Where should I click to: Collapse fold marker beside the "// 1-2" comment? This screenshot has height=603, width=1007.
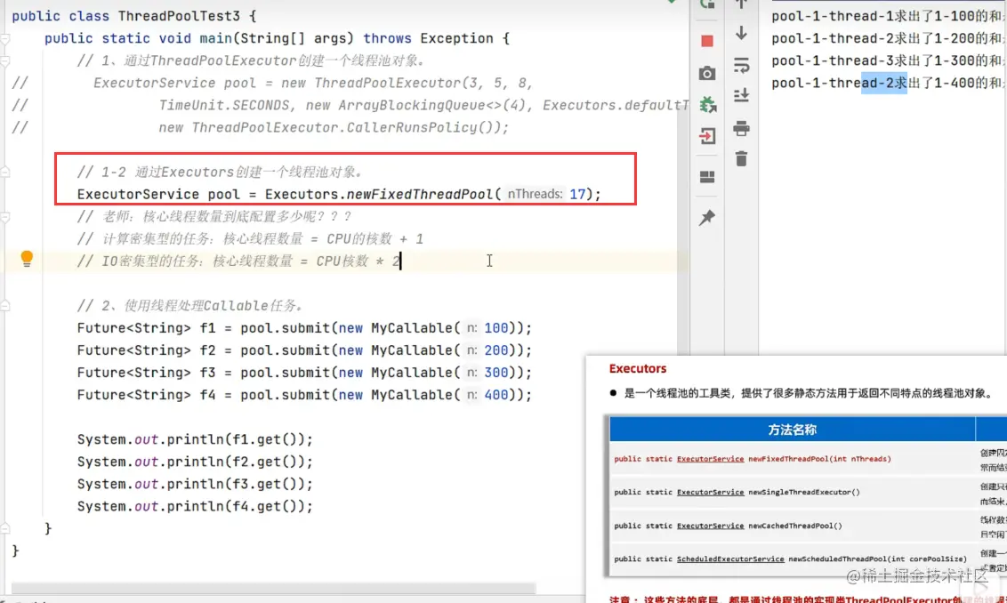tap(5, 173)
